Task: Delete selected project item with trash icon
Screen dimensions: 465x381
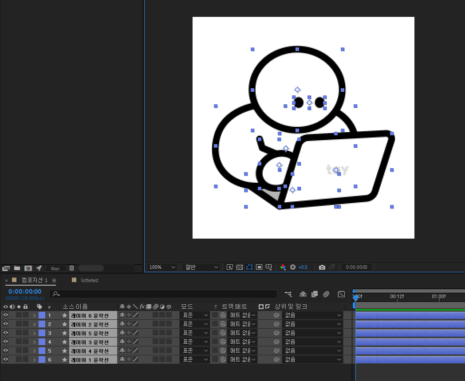Action: [x=71, y=268]
